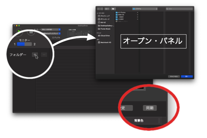Toggle the モニター 1/2 segmented switch

24,44
